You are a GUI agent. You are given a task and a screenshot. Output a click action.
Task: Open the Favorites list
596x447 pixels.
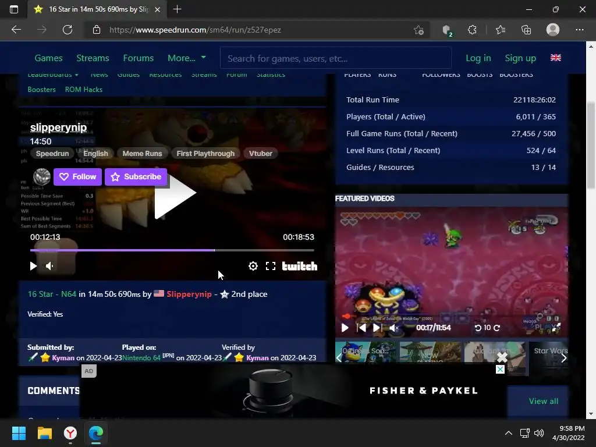pyautogui.click(x=501, y=30)
